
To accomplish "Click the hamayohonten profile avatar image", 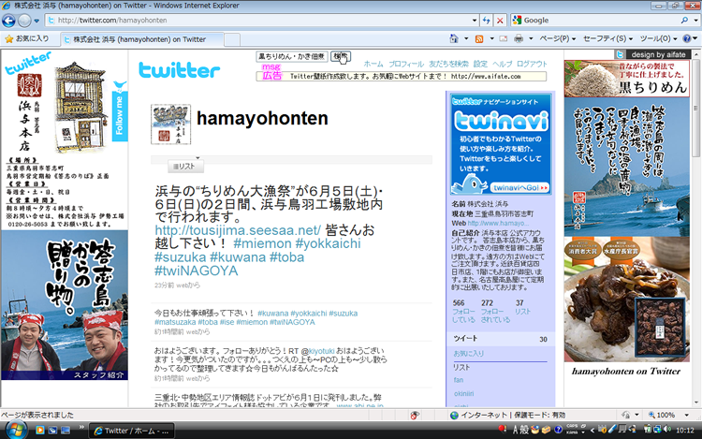I will (170, 124).
